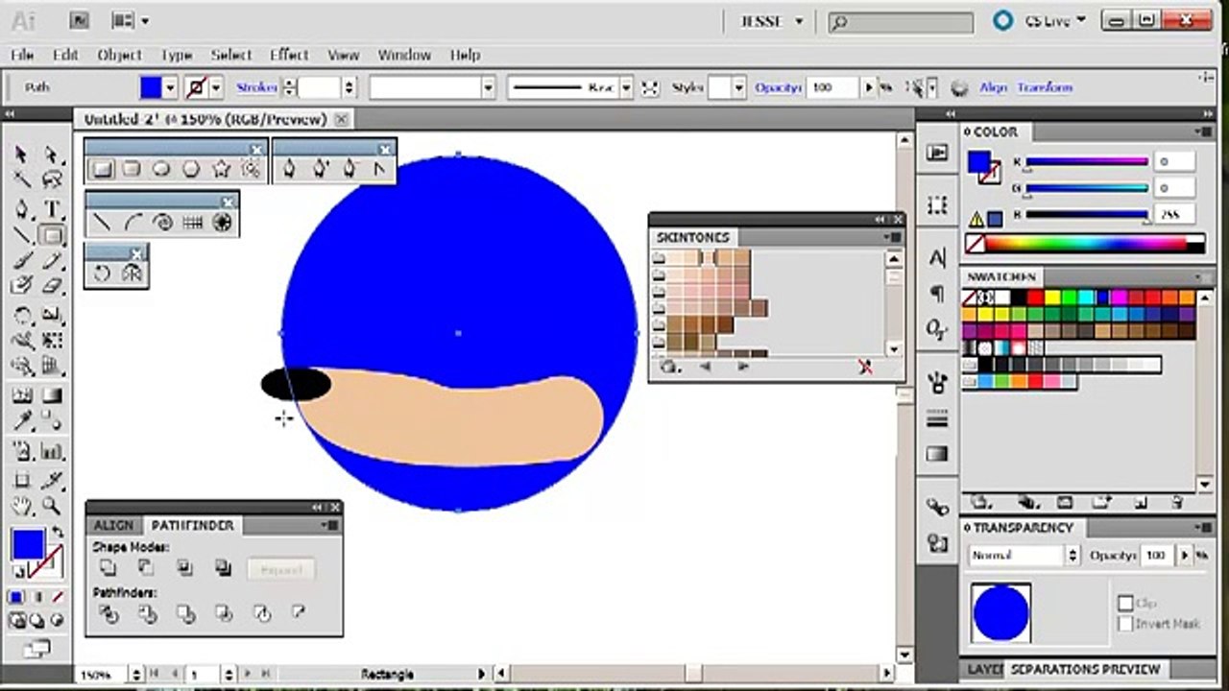This screenshot has width=1229, height=691.
Task: Open the Opacity link in control bar
Action: [x=778, y=88]
